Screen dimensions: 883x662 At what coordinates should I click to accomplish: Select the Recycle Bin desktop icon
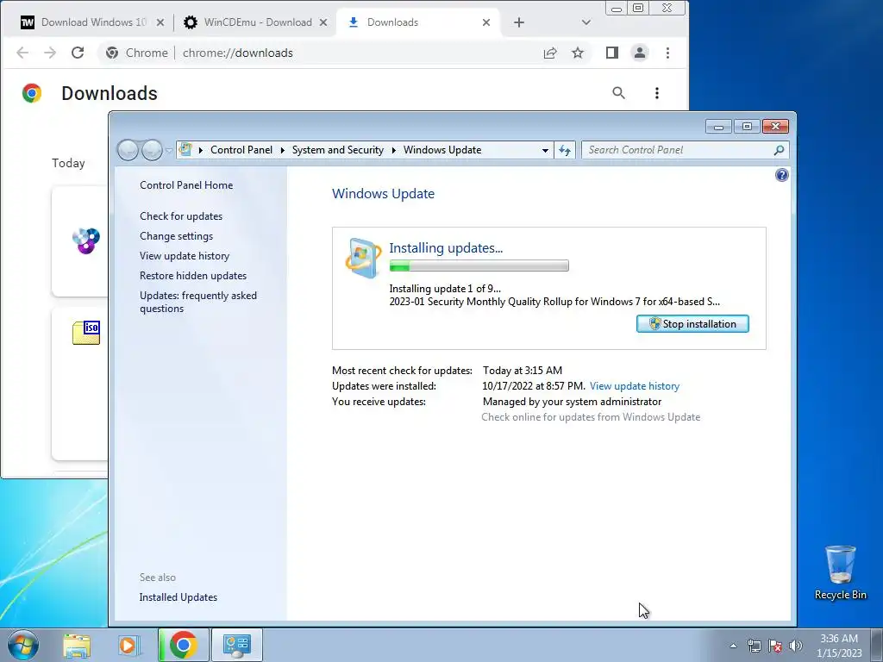(840, 572)
